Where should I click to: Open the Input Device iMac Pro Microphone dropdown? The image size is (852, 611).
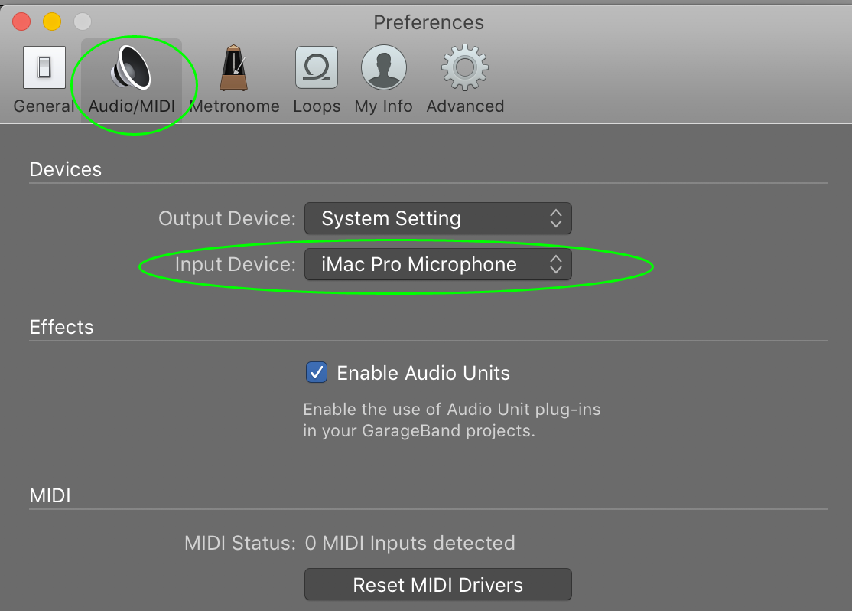pos(437,264)
